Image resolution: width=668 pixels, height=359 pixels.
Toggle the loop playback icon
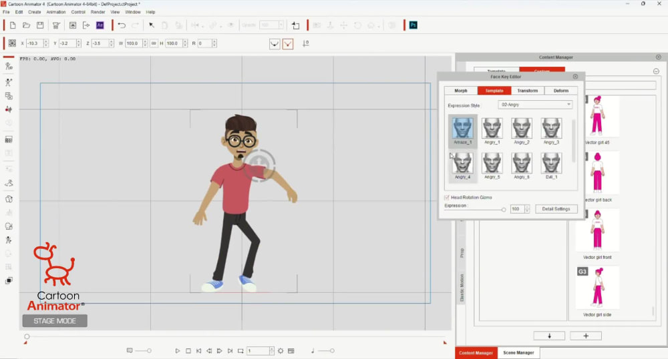coord(240,351)
